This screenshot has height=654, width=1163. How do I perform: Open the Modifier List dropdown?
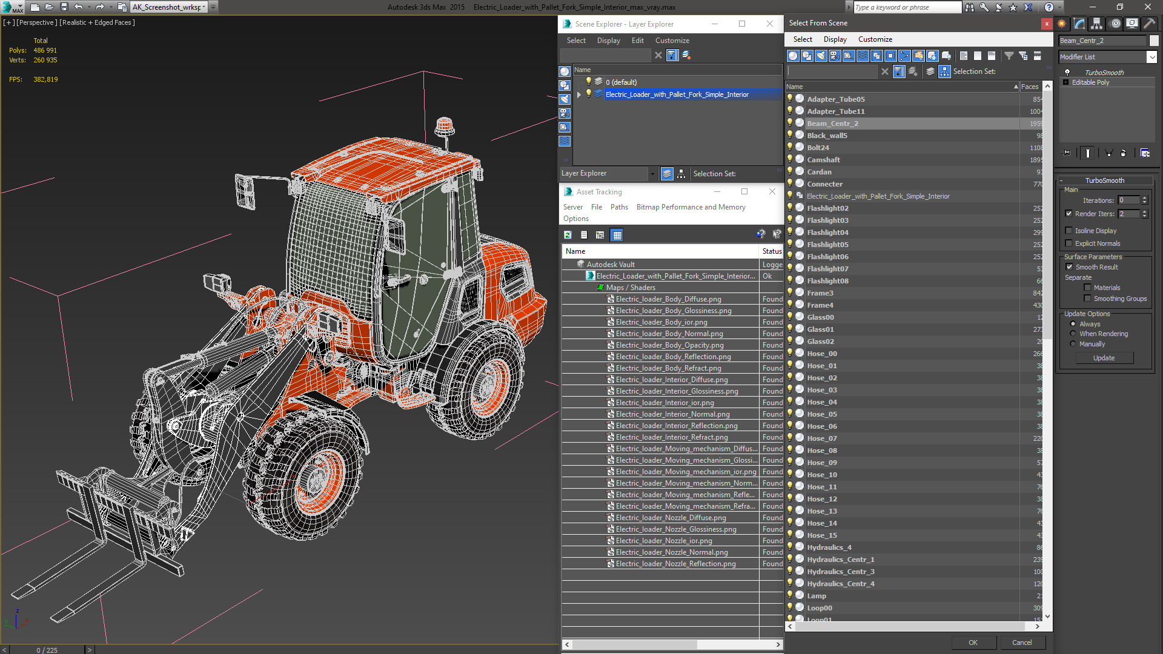[x=1151, y=57]
